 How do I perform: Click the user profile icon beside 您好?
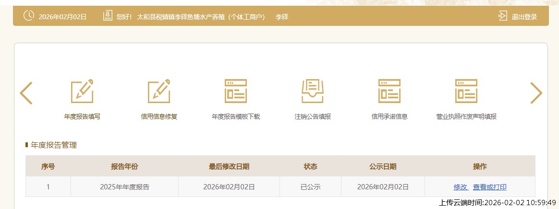coord(108,16)
